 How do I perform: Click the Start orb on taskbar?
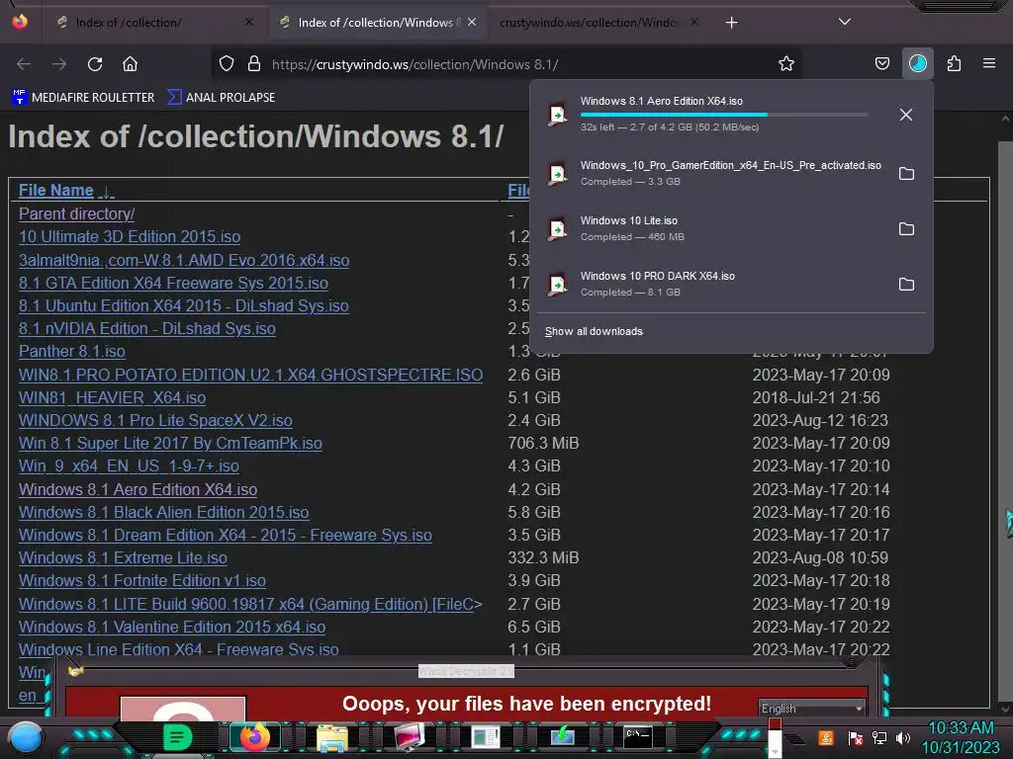pyautogui.click(x=26, y=737)
